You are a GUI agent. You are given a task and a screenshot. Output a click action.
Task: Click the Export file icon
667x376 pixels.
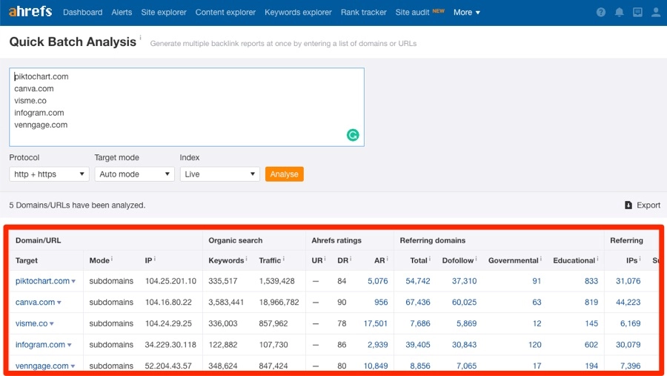tap(628, 205)
